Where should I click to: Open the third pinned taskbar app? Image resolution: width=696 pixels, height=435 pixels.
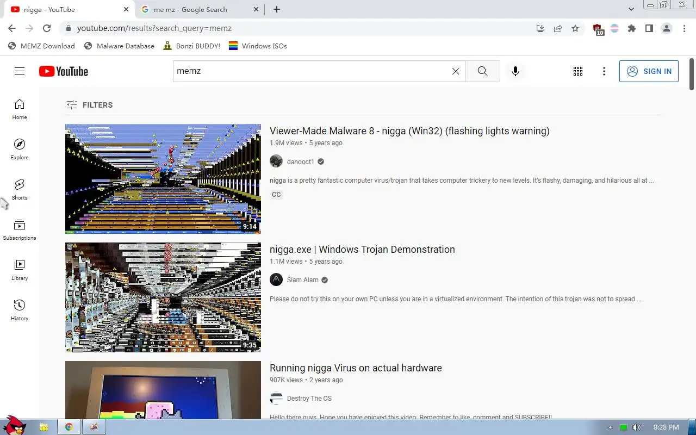[x=94, y=427]
